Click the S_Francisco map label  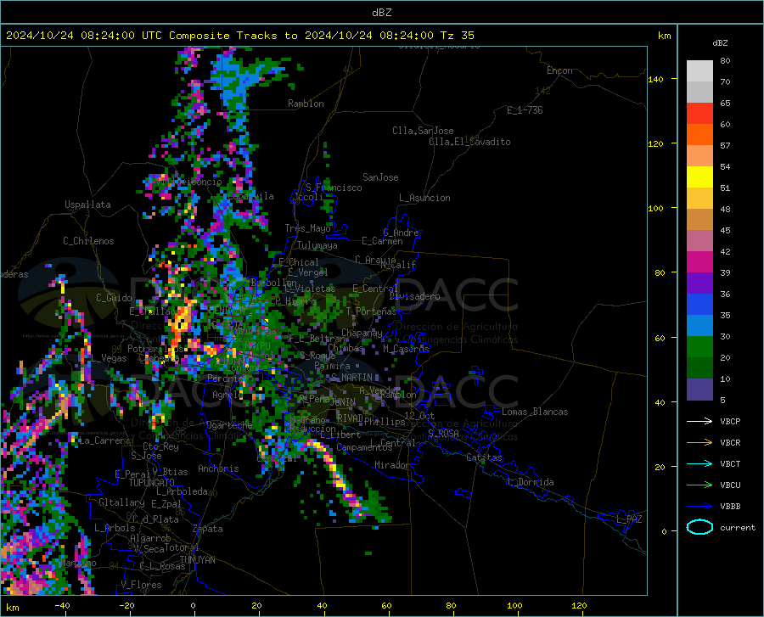pyautogui.click(x=334, y=188)
